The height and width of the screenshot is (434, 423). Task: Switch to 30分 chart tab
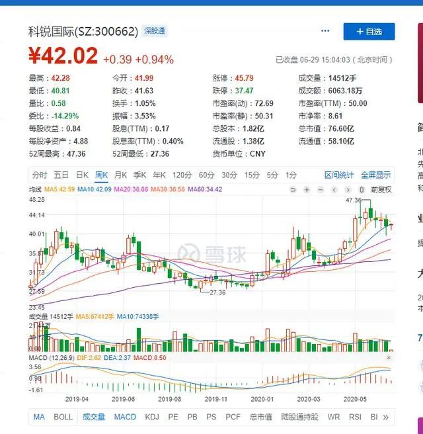229,175
